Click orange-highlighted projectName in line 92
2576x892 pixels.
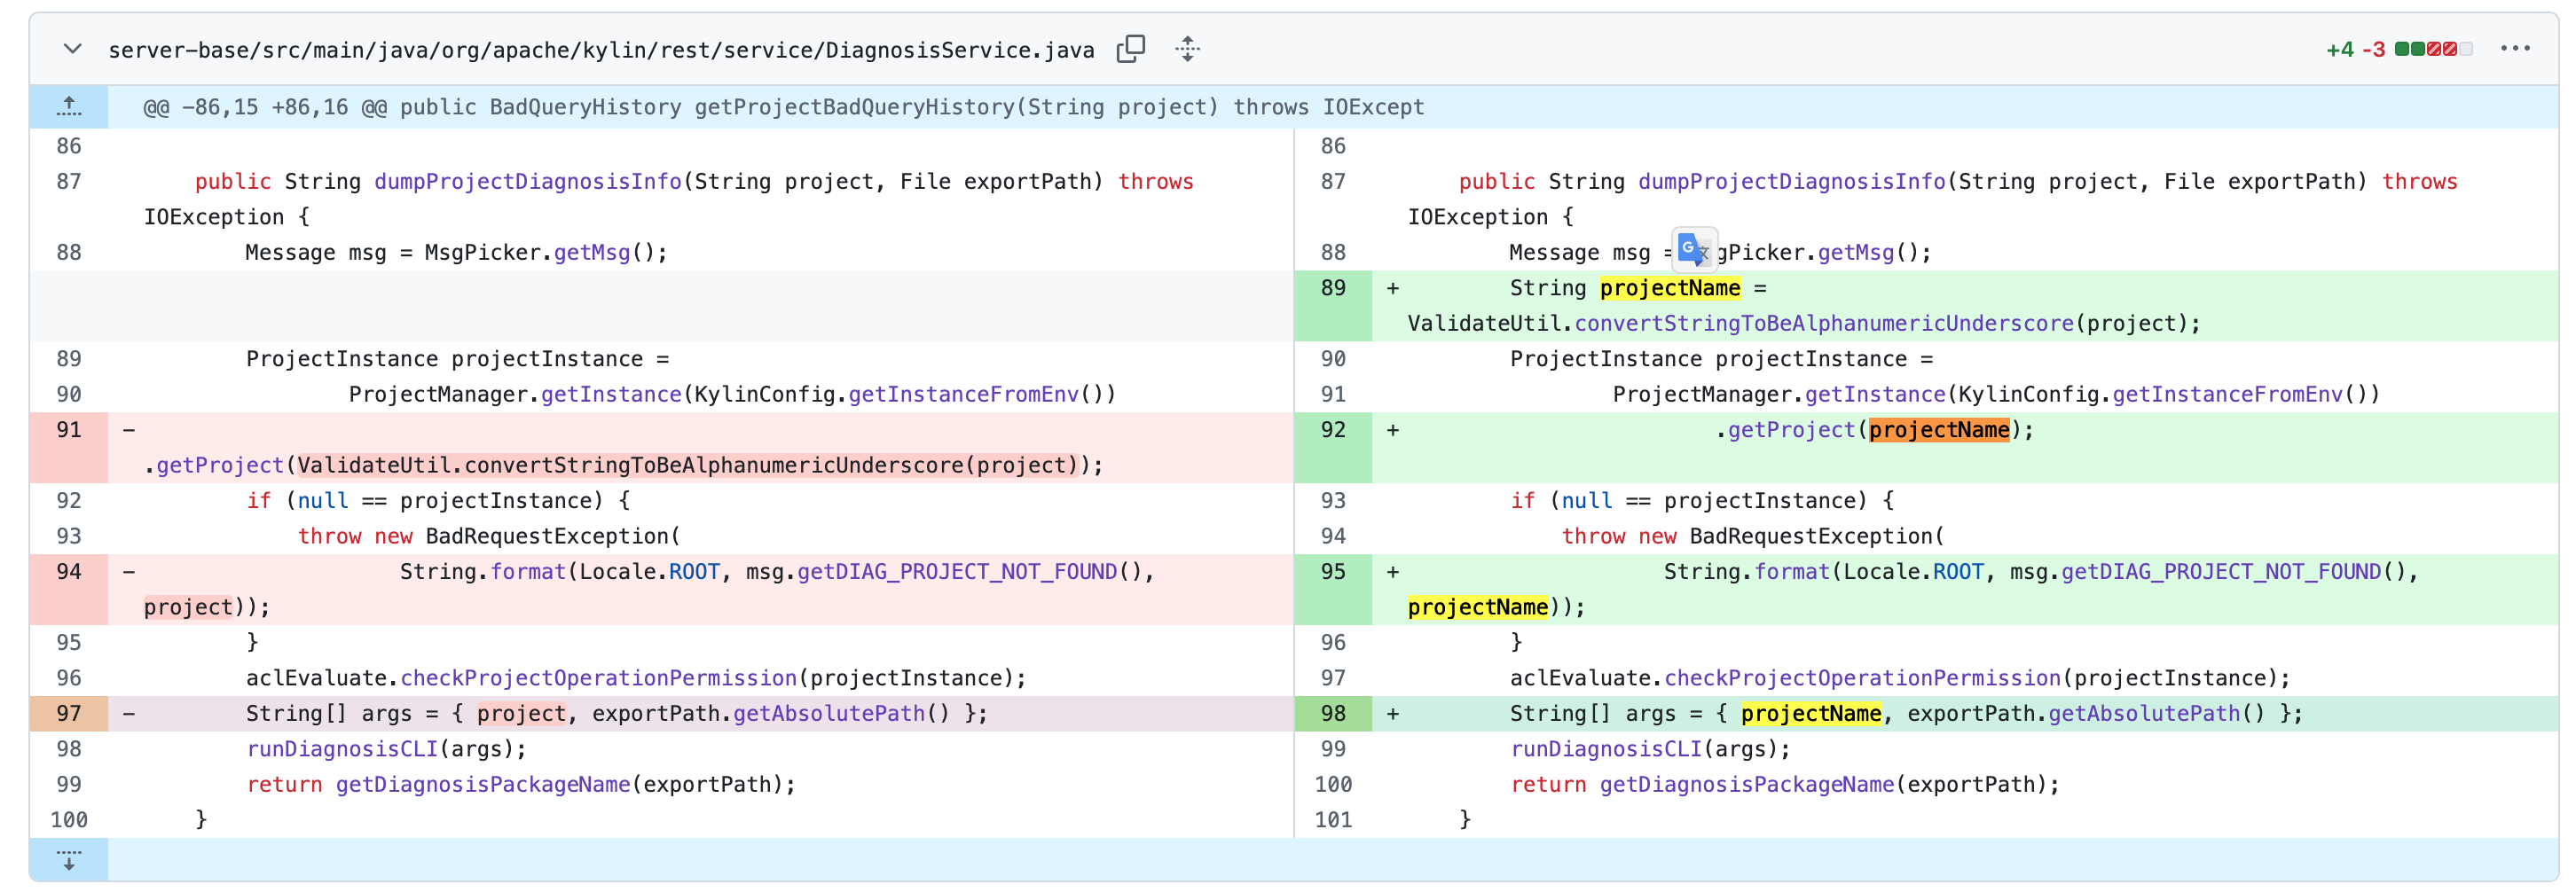point(1939,430)
